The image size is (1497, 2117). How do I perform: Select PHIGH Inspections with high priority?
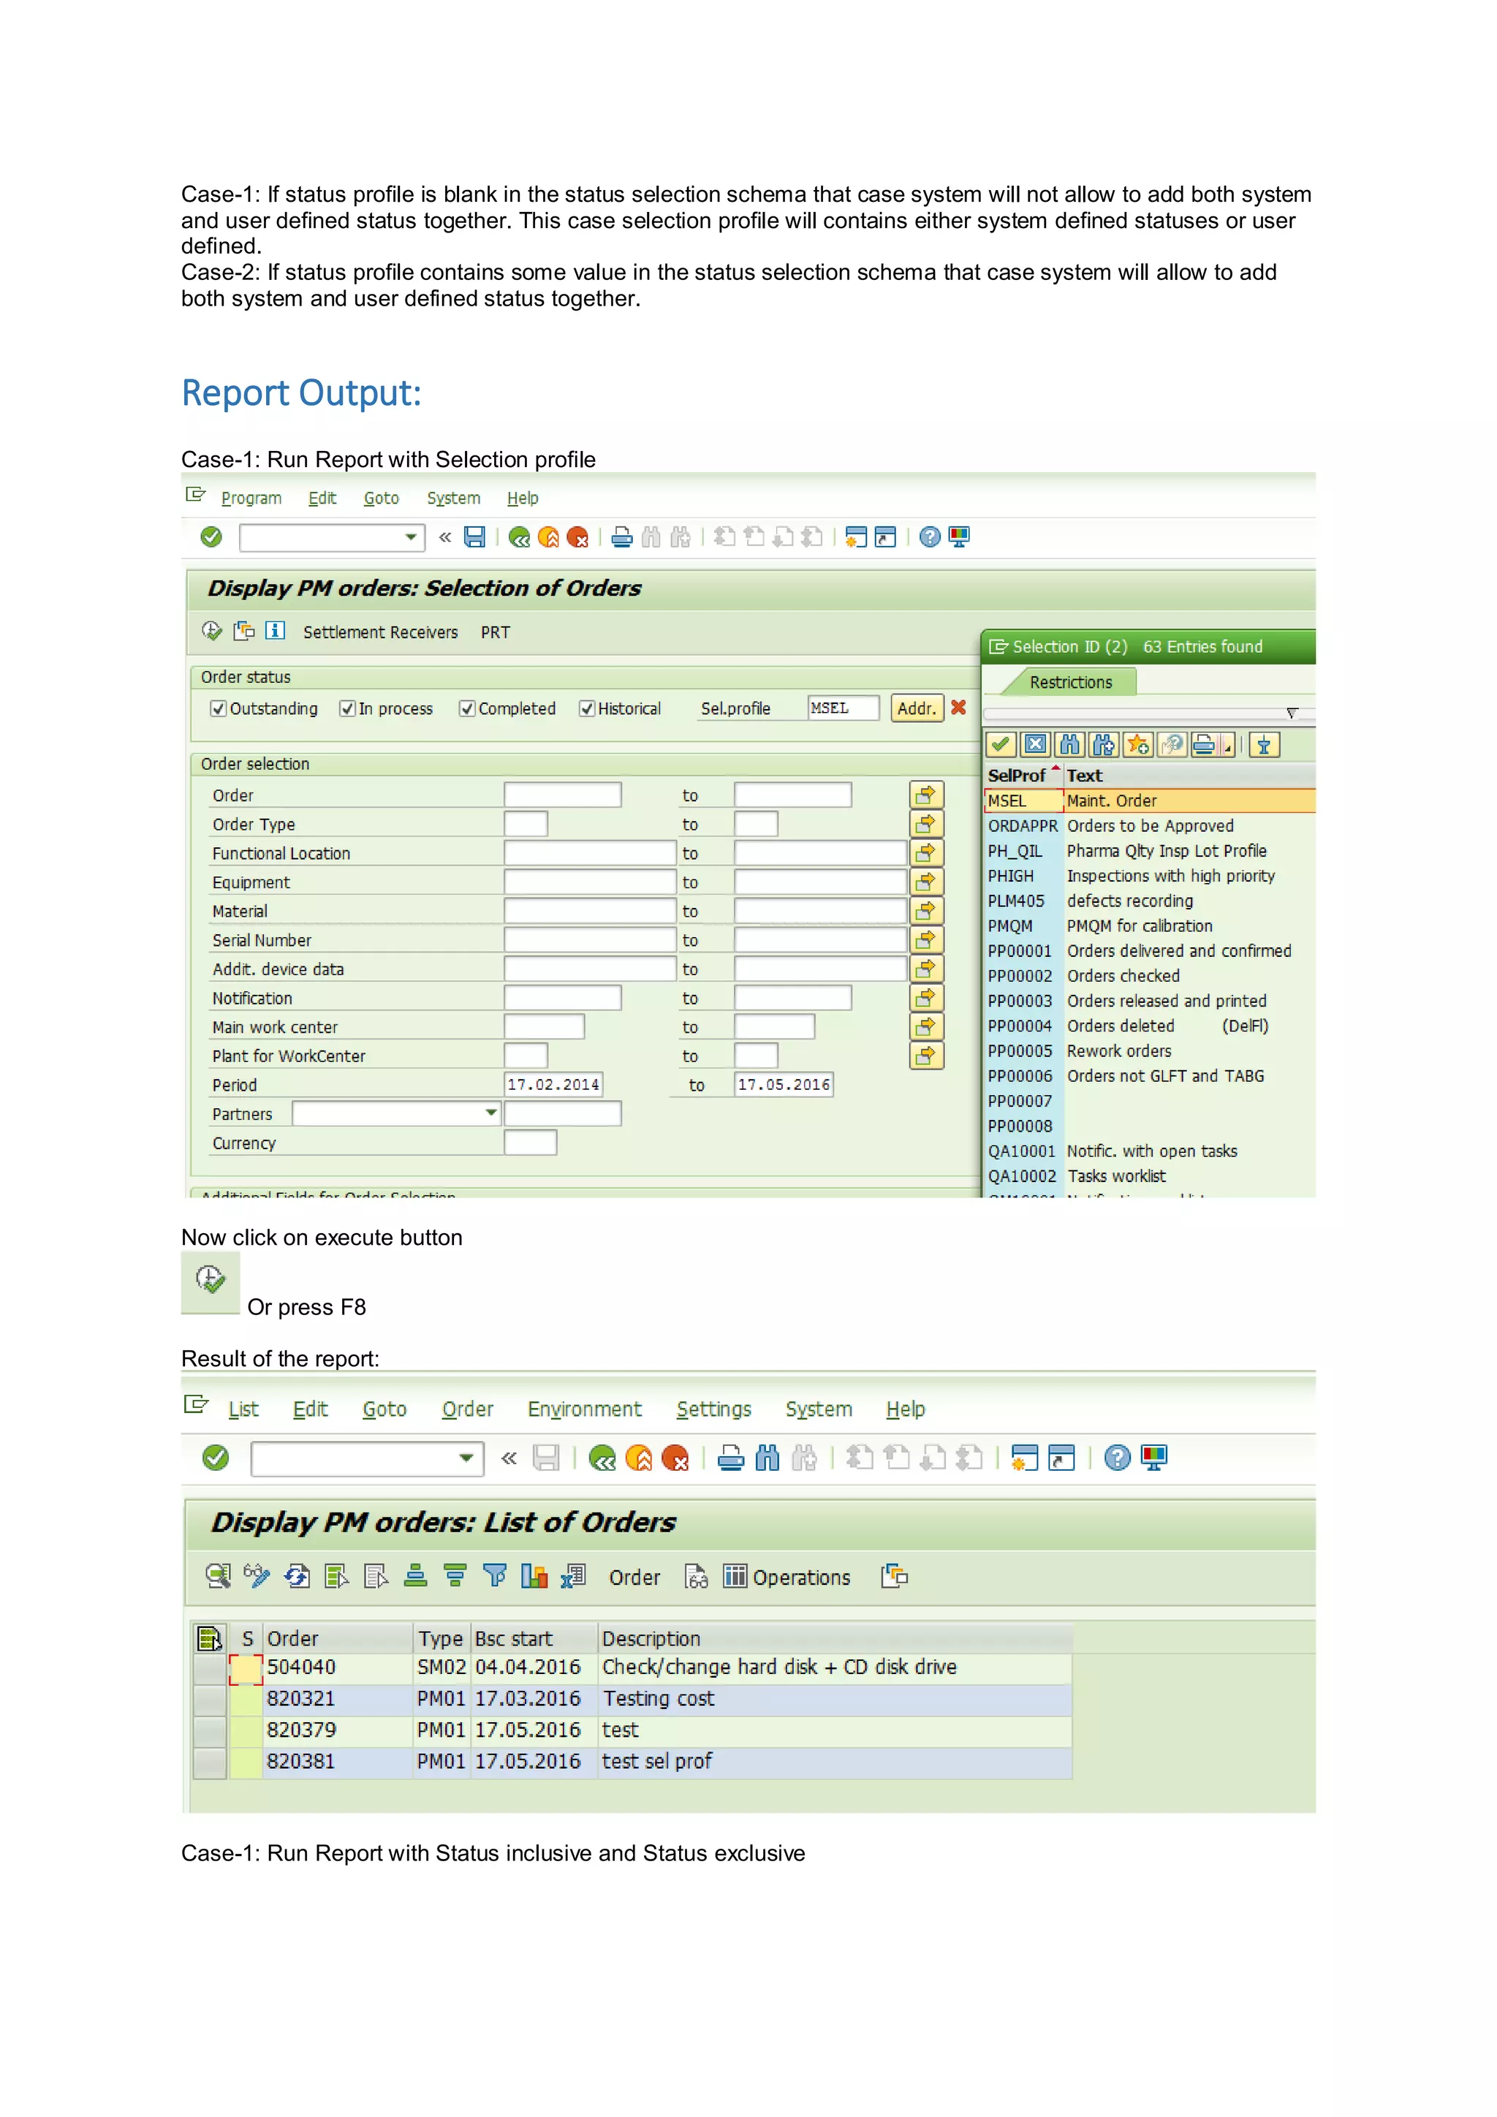(1150, 876)
